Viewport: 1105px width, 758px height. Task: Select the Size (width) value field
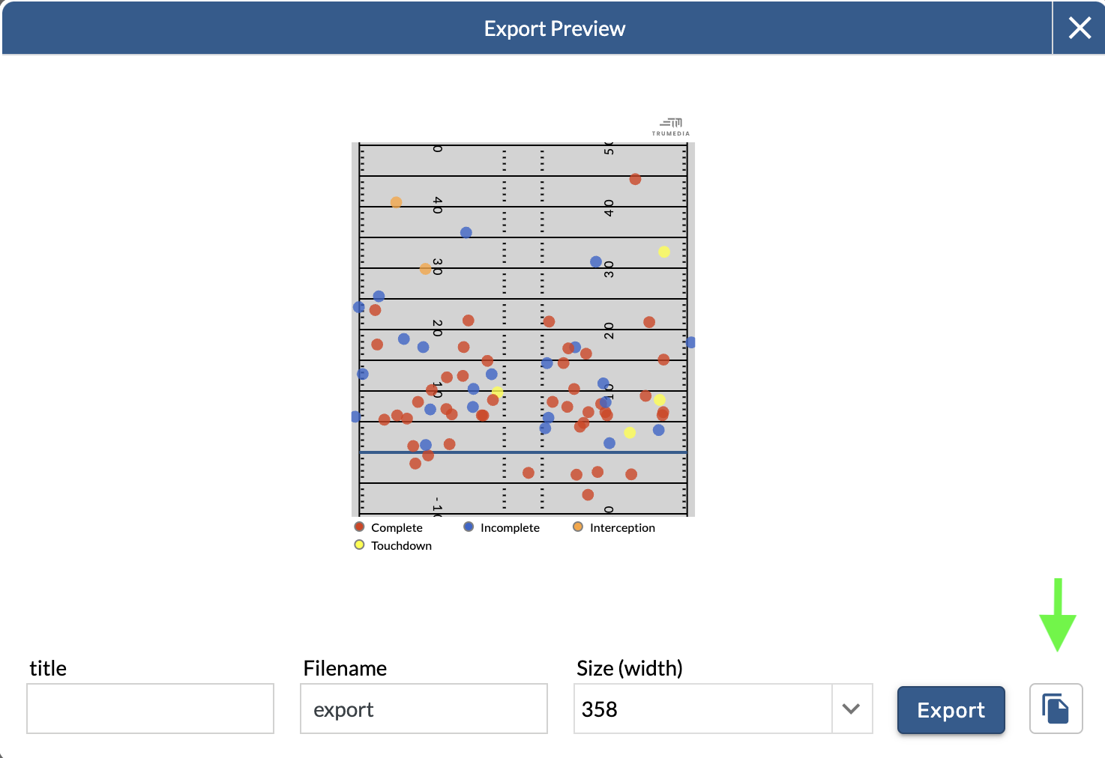click(x=702, y=709)
